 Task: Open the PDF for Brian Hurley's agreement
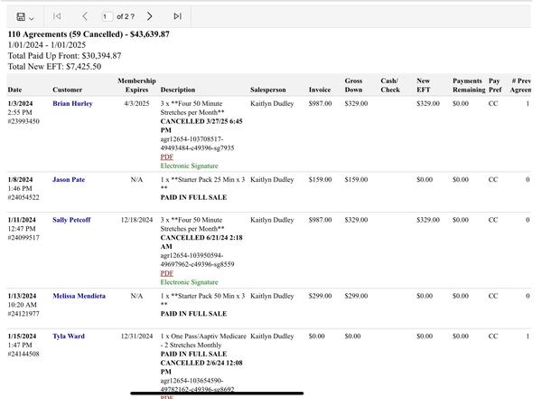pyautogui.click(x=167, y=157)
